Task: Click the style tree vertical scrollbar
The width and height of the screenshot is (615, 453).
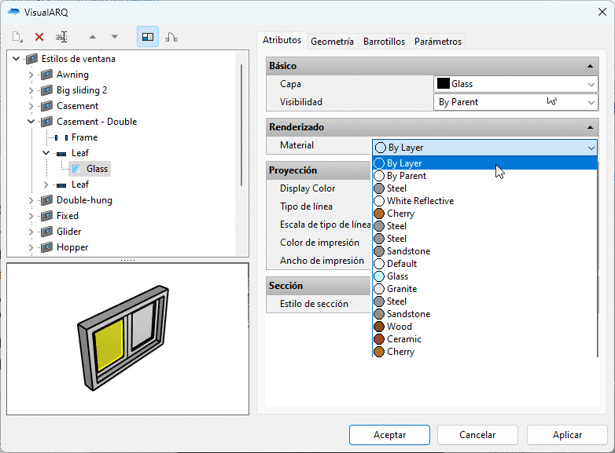Action: (x=241, y=125)
